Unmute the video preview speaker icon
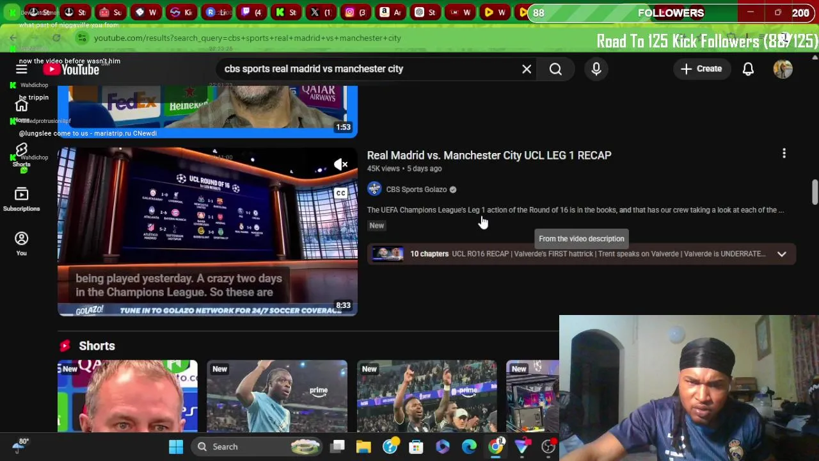This screenshot has width=819, height=461. click(340, 165)
